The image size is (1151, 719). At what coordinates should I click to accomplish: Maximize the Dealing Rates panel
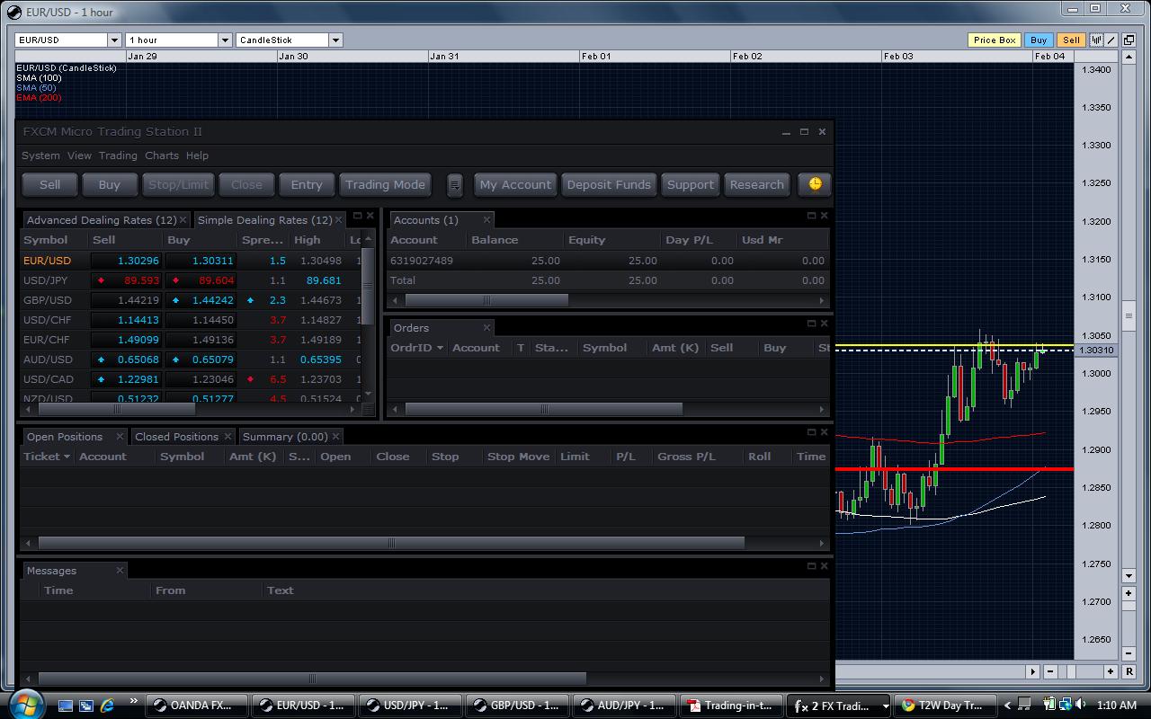[357, 216]
